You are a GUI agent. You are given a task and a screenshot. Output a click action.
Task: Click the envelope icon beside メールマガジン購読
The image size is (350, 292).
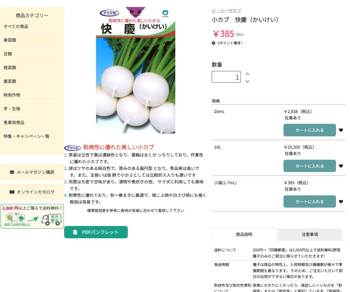click(12, 172)
